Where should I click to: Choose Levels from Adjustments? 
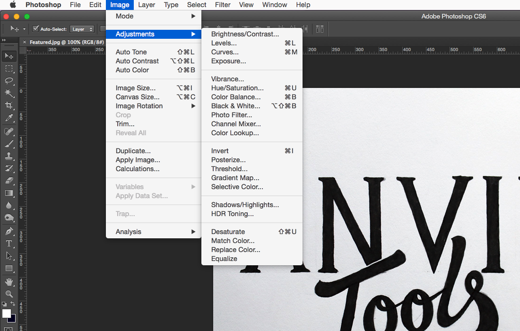252,43
